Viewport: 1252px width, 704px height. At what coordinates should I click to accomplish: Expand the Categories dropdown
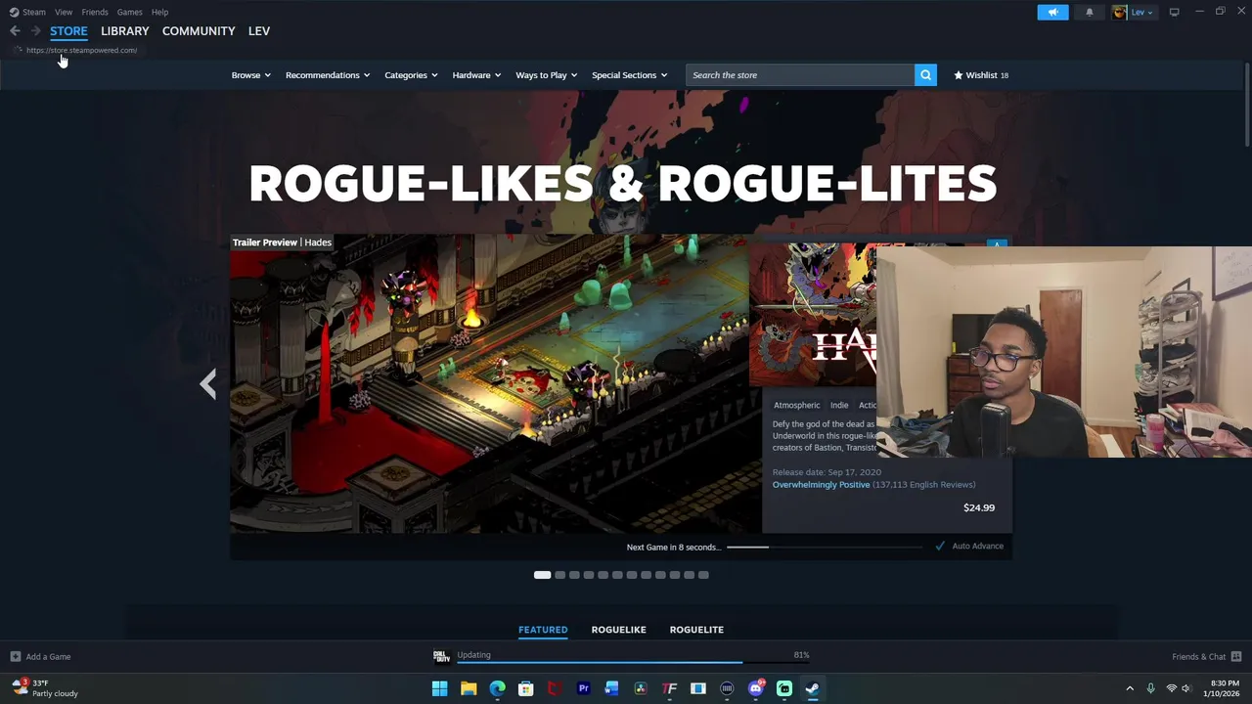click(x=411, y=75)
